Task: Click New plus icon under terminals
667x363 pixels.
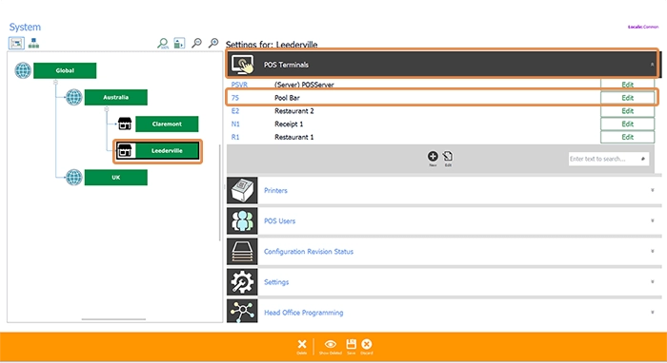Action: tap(433, 156)
